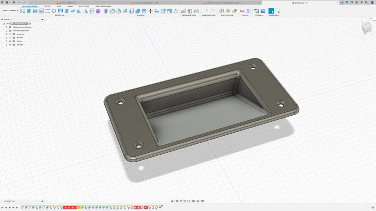Select the purple Create Form tool
376x211 pixels.
click(x=98, y=11)
